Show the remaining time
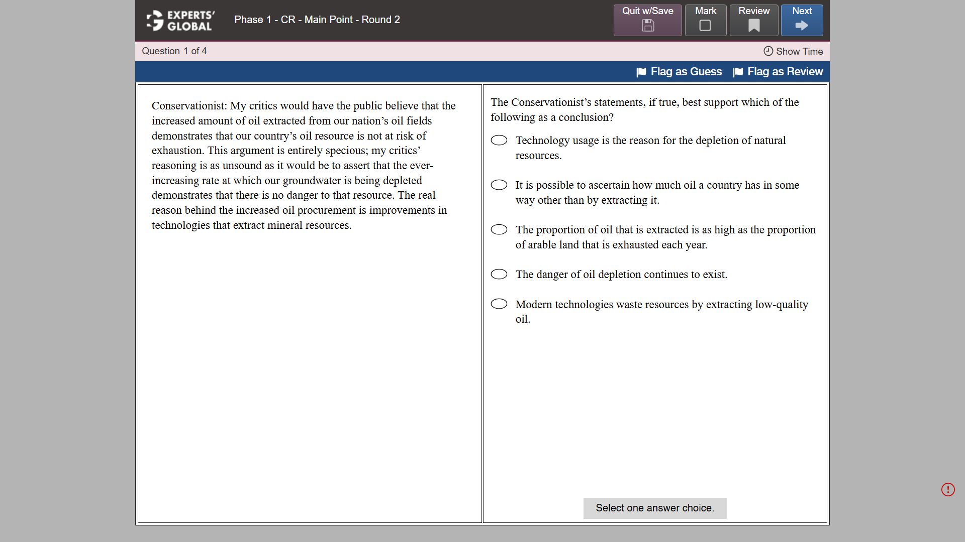The width and height of the screenshot is (965, 542). [799, 51]
